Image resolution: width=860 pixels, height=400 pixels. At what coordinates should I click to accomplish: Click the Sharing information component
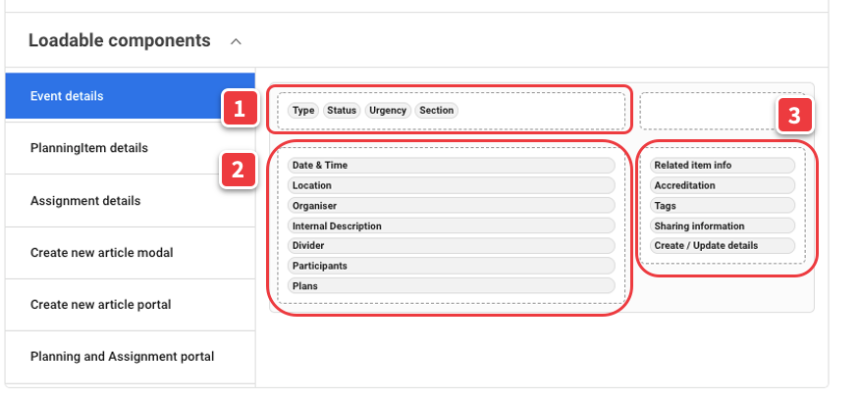click(722, 226)
